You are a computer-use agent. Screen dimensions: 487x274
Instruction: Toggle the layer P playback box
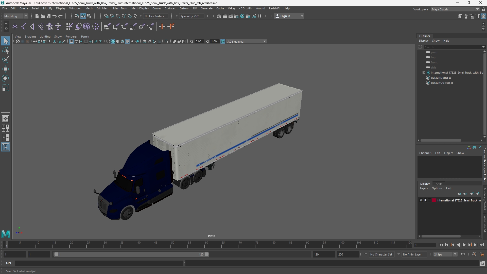(425, 200)
